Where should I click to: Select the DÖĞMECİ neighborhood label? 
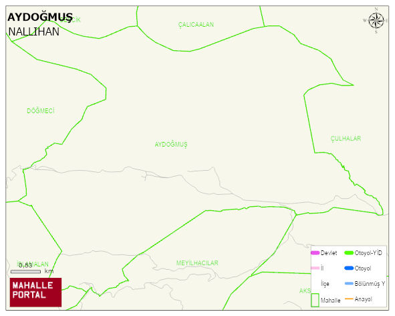[41, 111]
